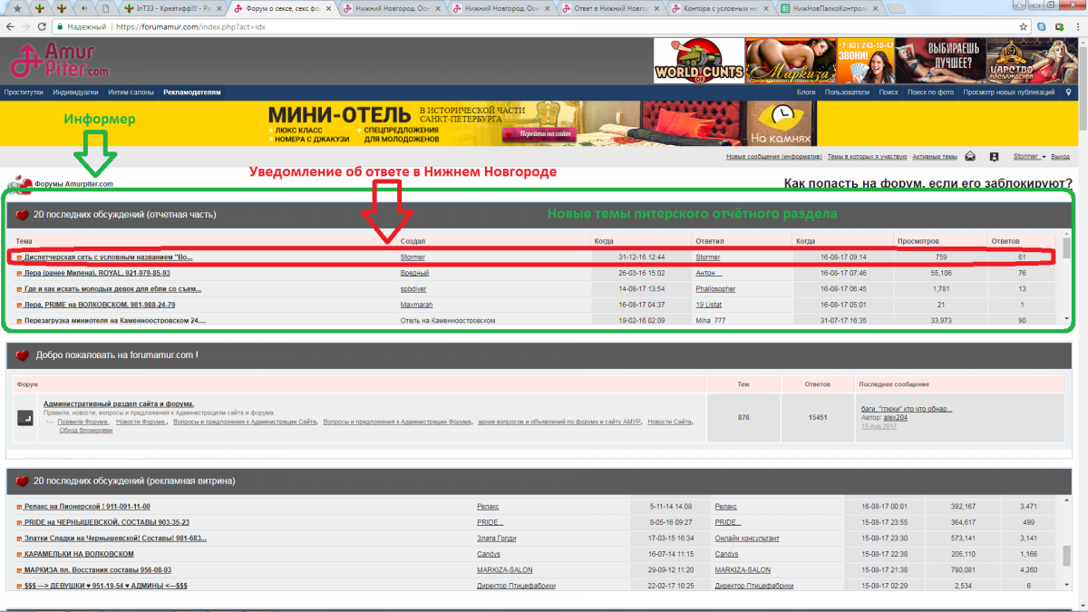Click the AmurPiter.com site logo
The height and width of the screenshot is (612, 1088).
pyautogui.click(x=59, y=61)
